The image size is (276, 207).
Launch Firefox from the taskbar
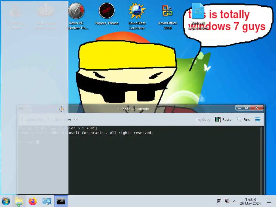(33, 201)
